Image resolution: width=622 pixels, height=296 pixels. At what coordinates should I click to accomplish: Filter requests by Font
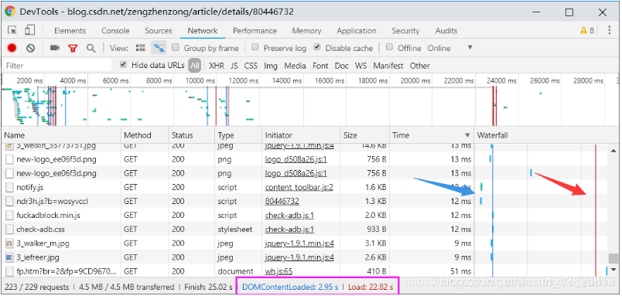[x=320, y=66]
